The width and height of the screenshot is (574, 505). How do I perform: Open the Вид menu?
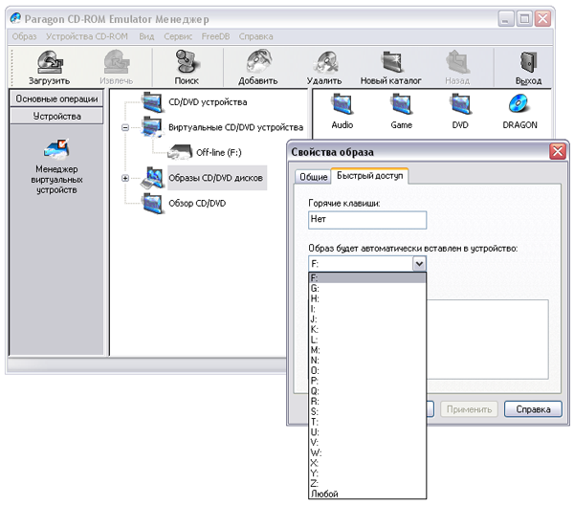pos(146,36)
